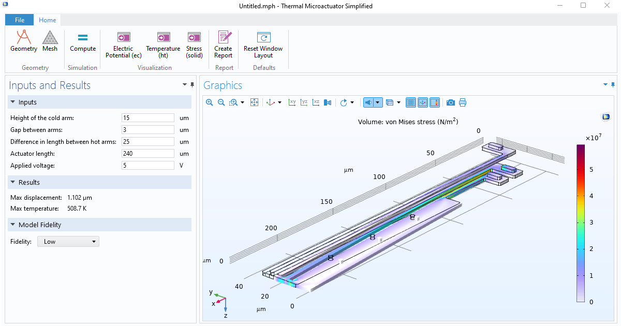Edit the Applied voltage input field
The width and height of the screenshot is (621, 326).
coord(148,165)
